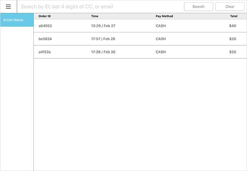The image size is (247, 171).
Task: Click the 17:28 / Feb 26 time cell
Action: coord(103,52)
